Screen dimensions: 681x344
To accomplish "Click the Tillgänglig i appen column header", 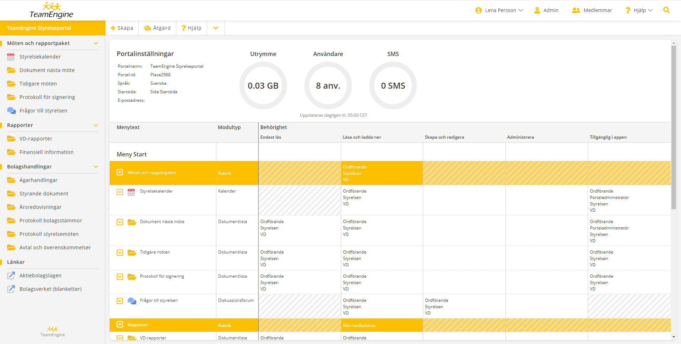I will [x=608, y=137].
